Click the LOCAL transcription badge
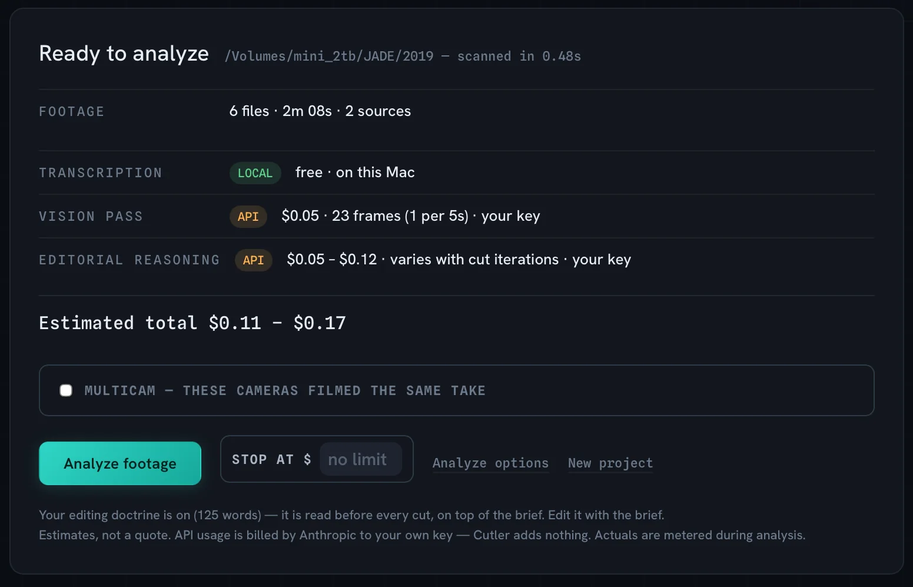The width and height of the screenshot is (913, 587). click(255, 173)
